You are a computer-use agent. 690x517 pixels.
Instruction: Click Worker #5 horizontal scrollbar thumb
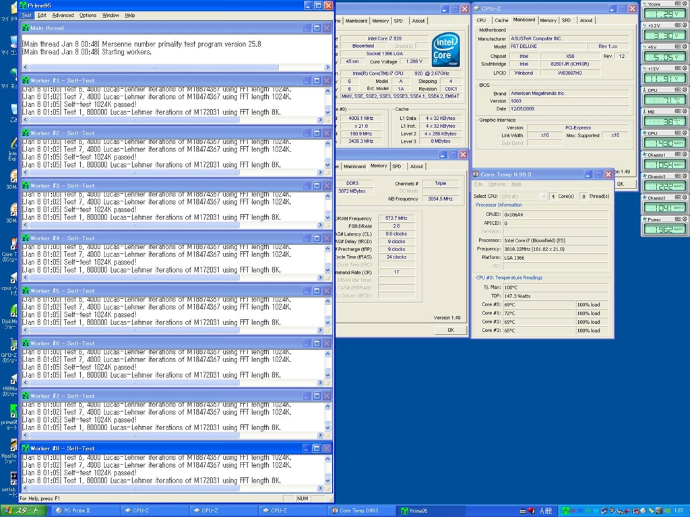coord(134,330)
